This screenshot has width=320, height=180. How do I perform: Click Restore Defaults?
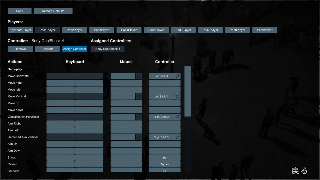pos(53,11)
